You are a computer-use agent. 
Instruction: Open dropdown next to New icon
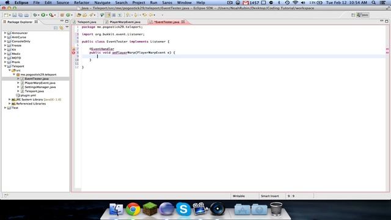tap(10, 15)
